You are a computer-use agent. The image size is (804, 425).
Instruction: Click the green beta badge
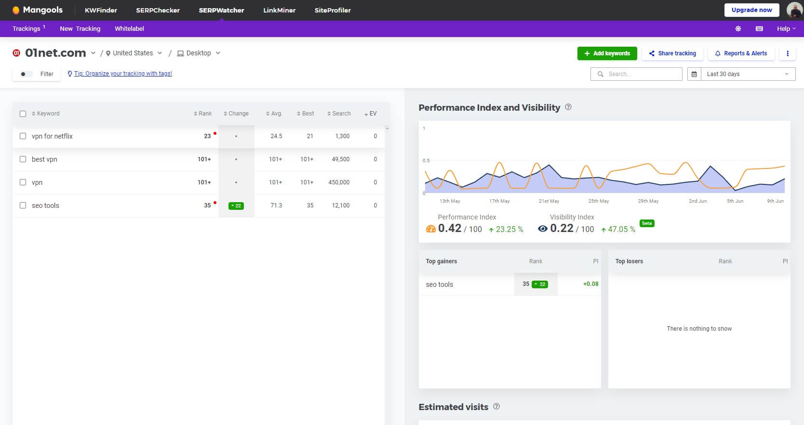click(x=647, y=223)
